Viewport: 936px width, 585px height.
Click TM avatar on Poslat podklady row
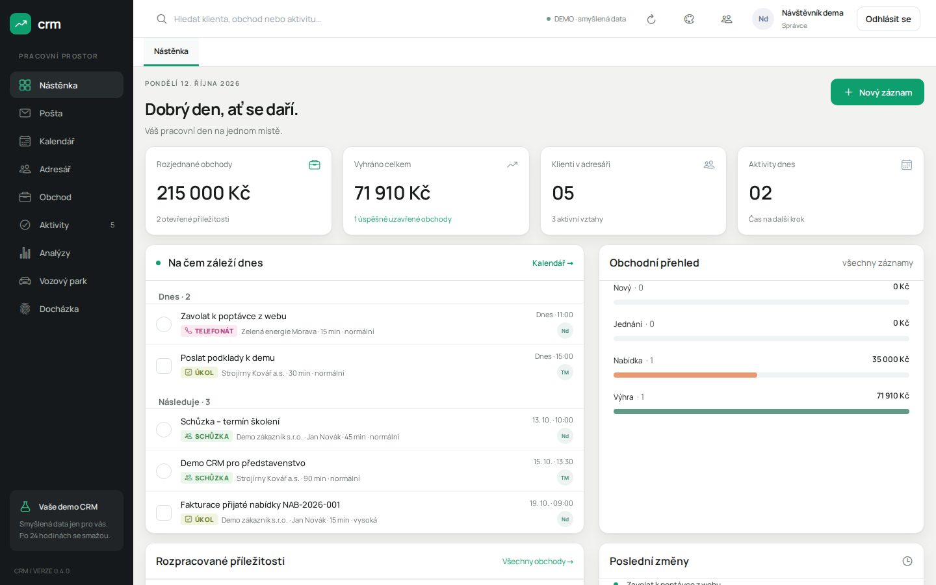(565, 372)
